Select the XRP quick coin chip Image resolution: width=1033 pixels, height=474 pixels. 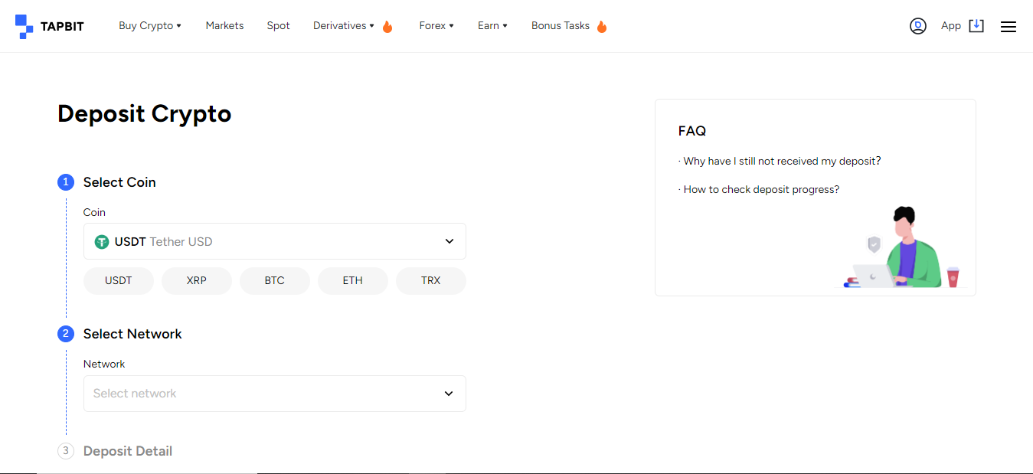click(x=197, y=281)
